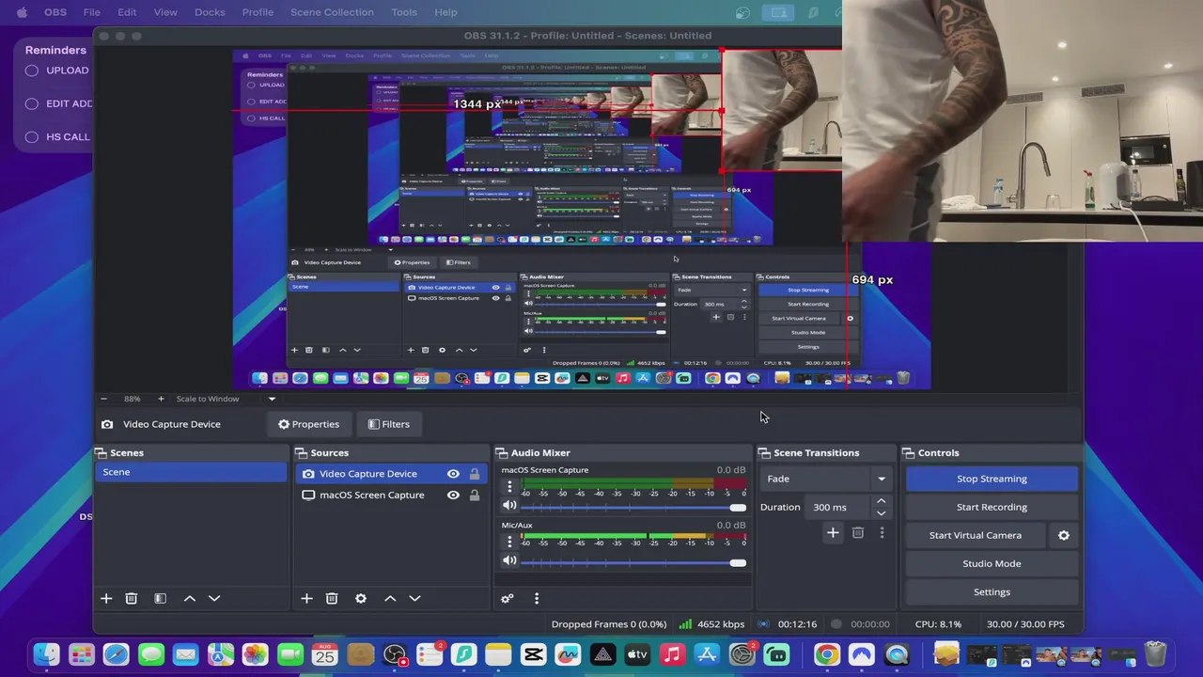
Task: Open Properties for selected source
Action: [x=308, y=424]
